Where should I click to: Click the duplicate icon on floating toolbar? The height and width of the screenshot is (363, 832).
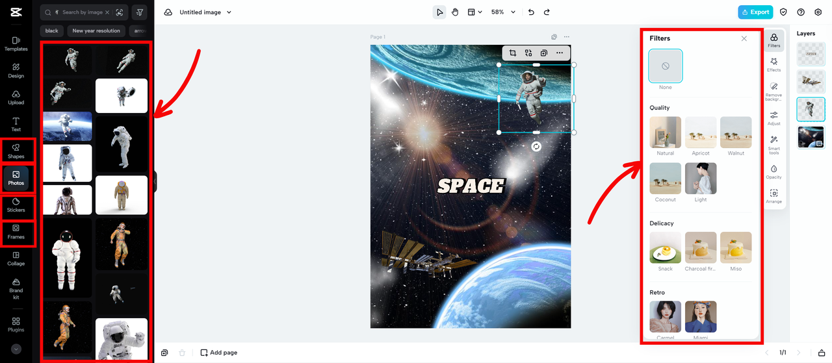pyautogui.click(x=544, y=53)
